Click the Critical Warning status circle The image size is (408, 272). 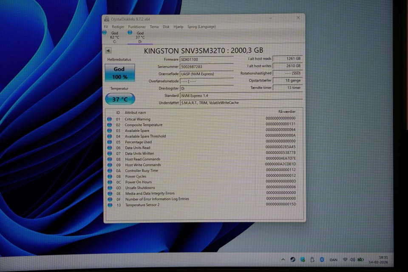pos(110,119)
